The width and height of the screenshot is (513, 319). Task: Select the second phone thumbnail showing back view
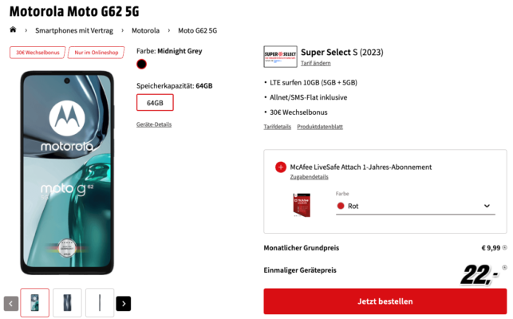(67, 302)
